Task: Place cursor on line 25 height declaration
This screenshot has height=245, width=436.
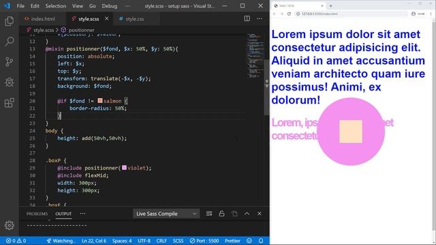Action: tap(92, 138)
